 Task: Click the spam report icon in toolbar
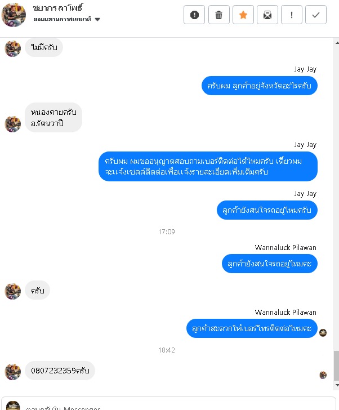click(194, 15)
